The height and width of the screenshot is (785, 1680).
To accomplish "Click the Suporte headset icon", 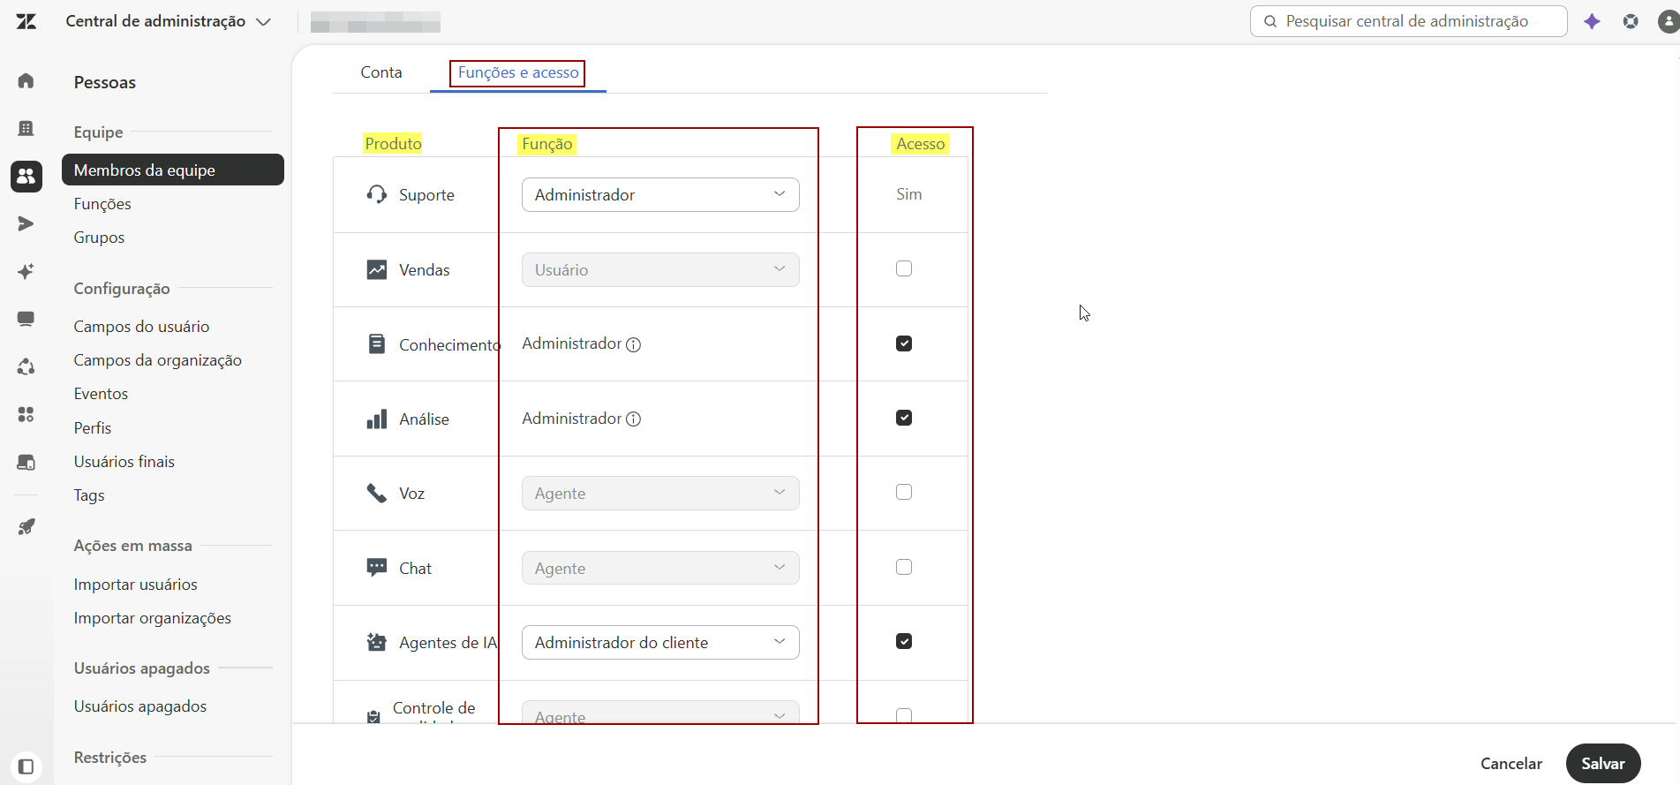I will [x=377, y=194].
